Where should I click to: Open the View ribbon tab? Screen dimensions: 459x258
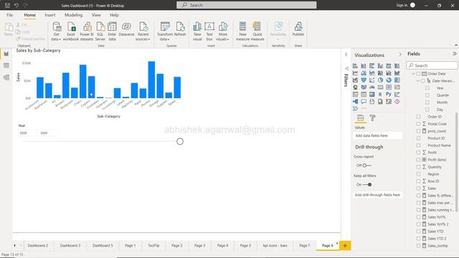click(x=96, y=15)
